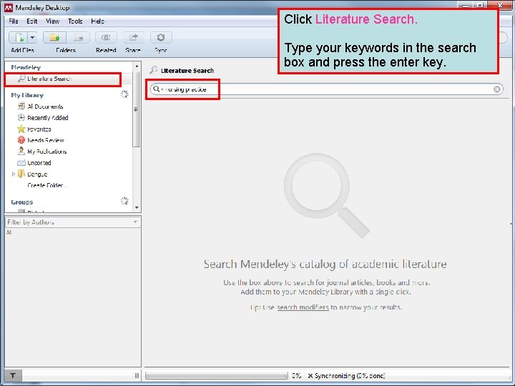This screenshot has height=386, width=515.
Task: Open the View menu
Action: tap(52, 21)
